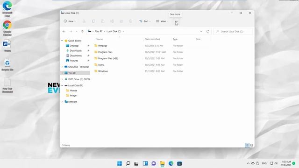Click the Cut scissors icon
The image size is (299, 168).
click(84, 21)
